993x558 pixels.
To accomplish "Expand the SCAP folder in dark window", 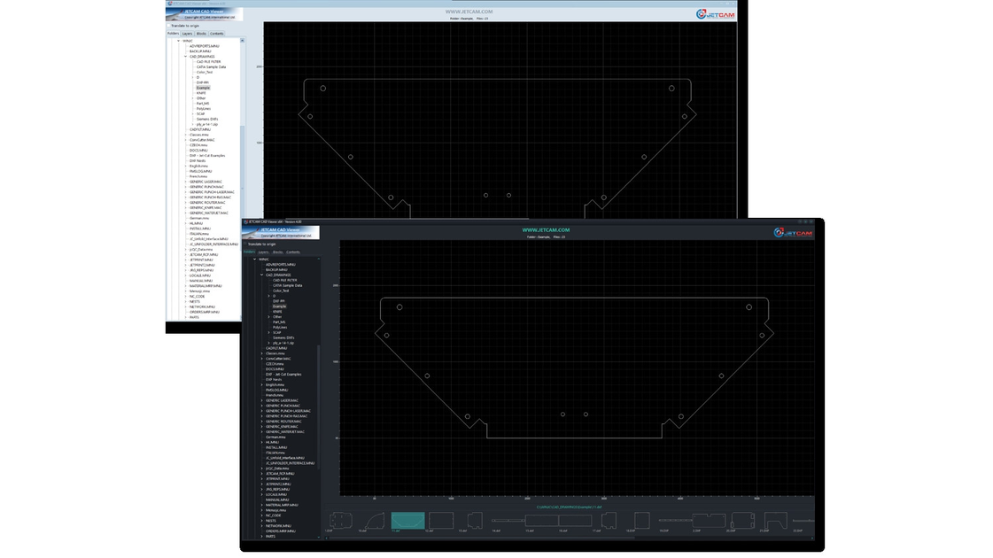I will [x=269, y=332].
